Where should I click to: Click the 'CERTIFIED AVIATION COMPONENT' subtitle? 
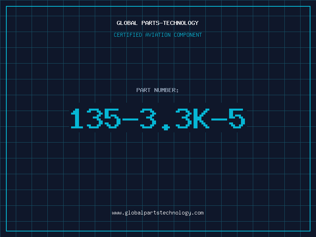click(158, 35)
